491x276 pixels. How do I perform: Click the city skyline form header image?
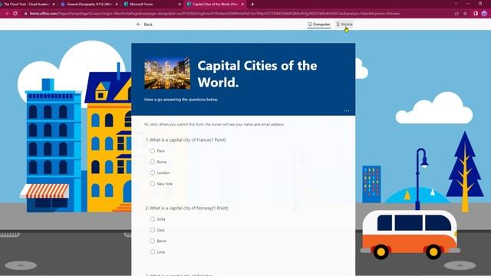pos(167,74)
